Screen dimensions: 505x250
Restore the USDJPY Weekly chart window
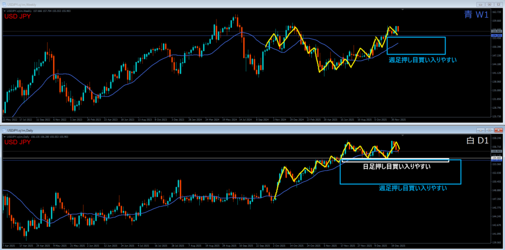(x=489, y=4)
